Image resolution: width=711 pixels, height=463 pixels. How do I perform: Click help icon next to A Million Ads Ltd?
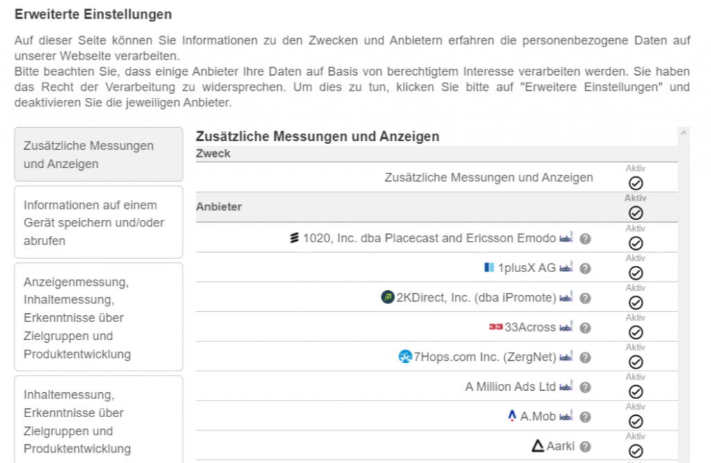coord(585,387)
